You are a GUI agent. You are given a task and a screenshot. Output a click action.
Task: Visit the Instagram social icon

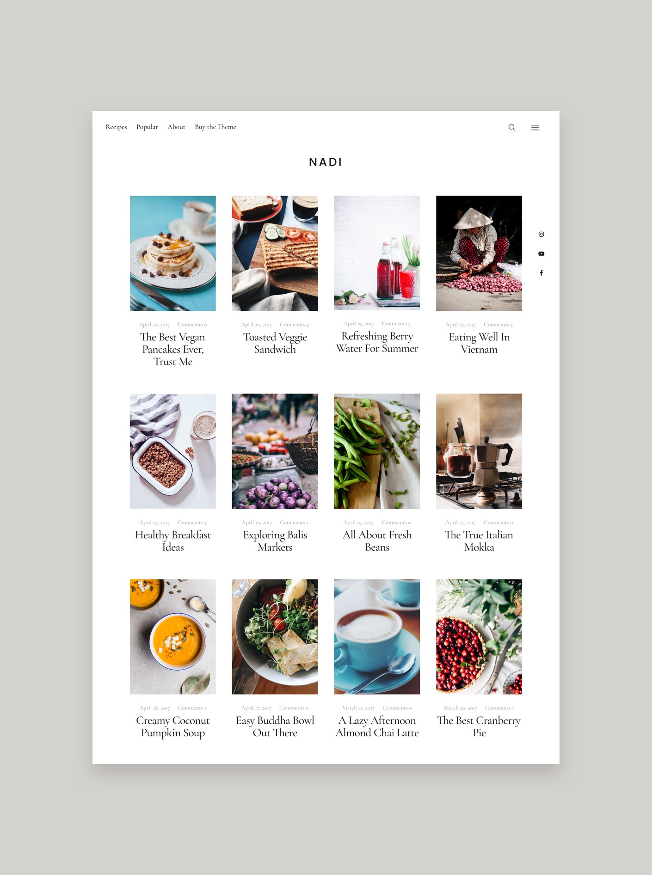click(541, 234)
